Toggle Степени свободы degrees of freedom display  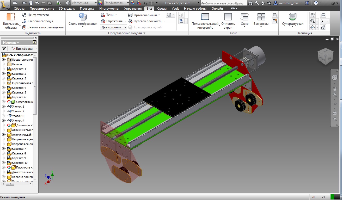(x=37, y=21)
